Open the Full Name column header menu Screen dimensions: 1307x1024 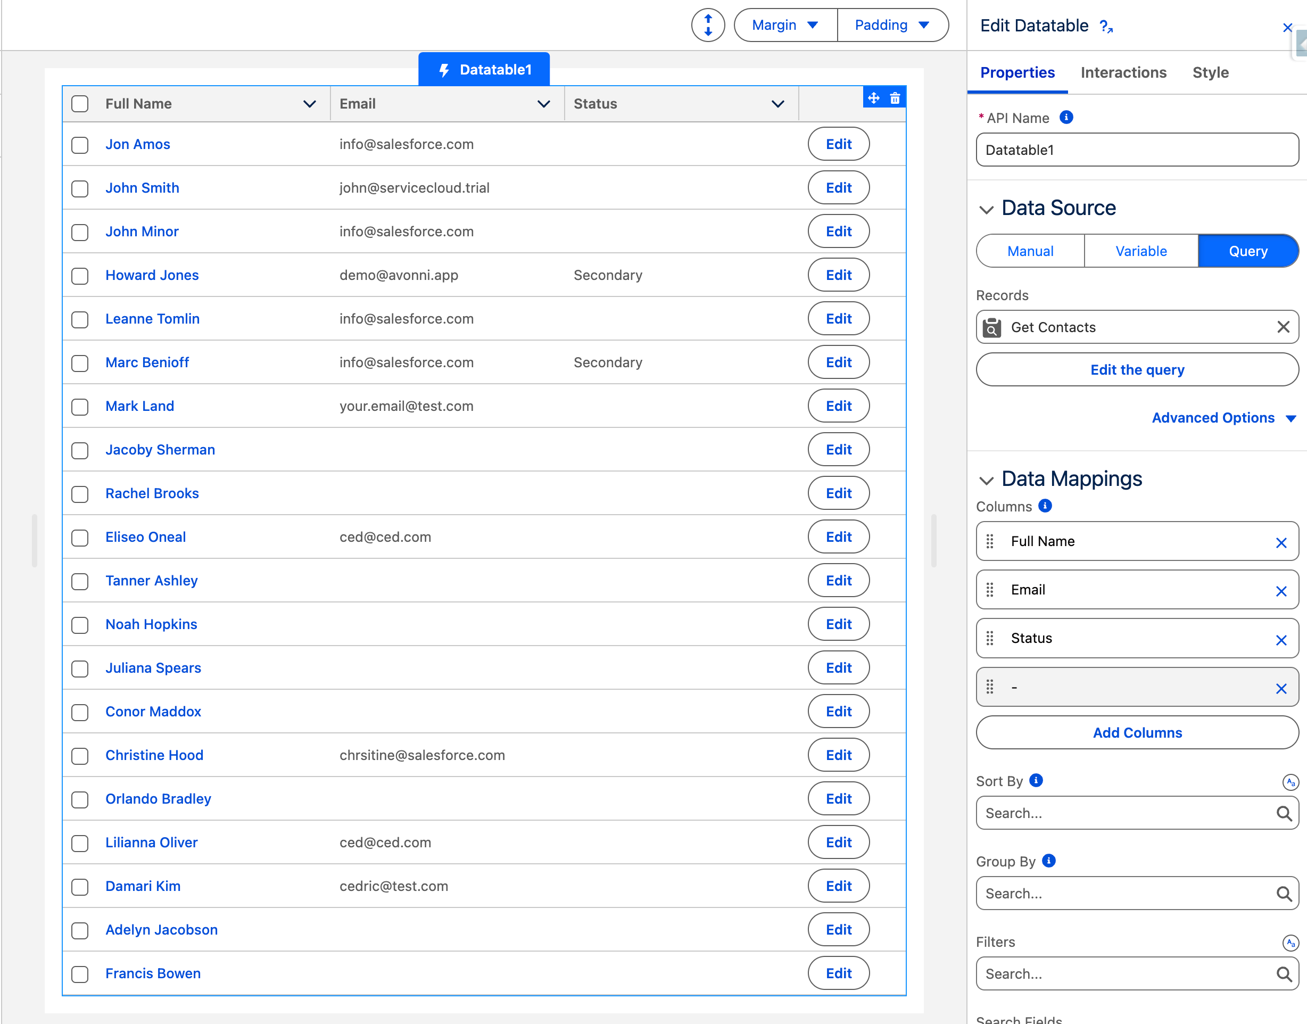tap(309, 104)
